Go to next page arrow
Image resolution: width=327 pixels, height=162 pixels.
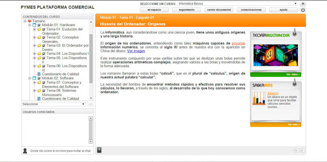coord(302,150)
